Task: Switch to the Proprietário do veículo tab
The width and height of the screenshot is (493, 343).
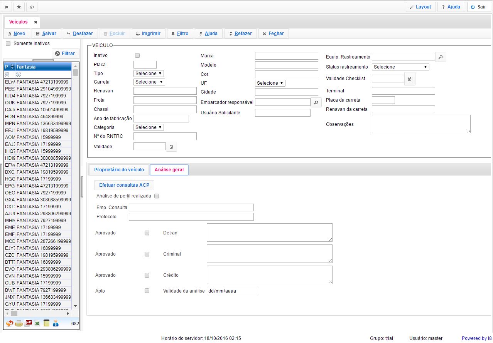Action: pyautogui.click(x=119, y=169)
